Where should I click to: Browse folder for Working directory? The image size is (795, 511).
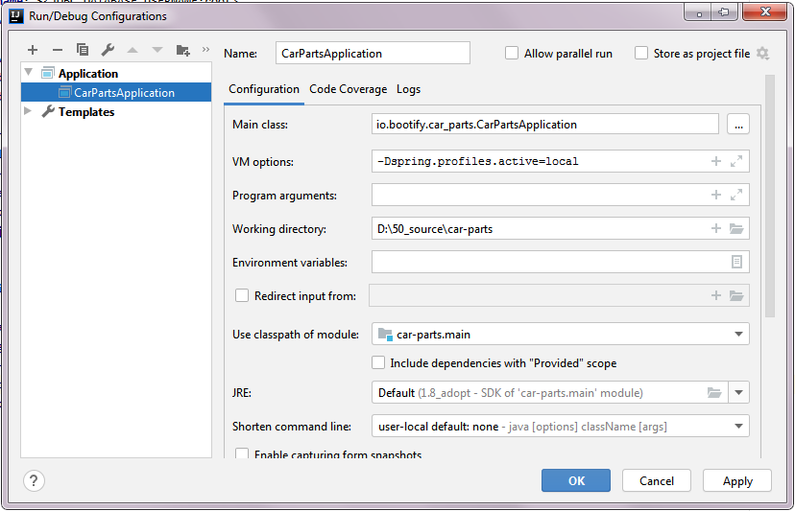pos(736,228)
